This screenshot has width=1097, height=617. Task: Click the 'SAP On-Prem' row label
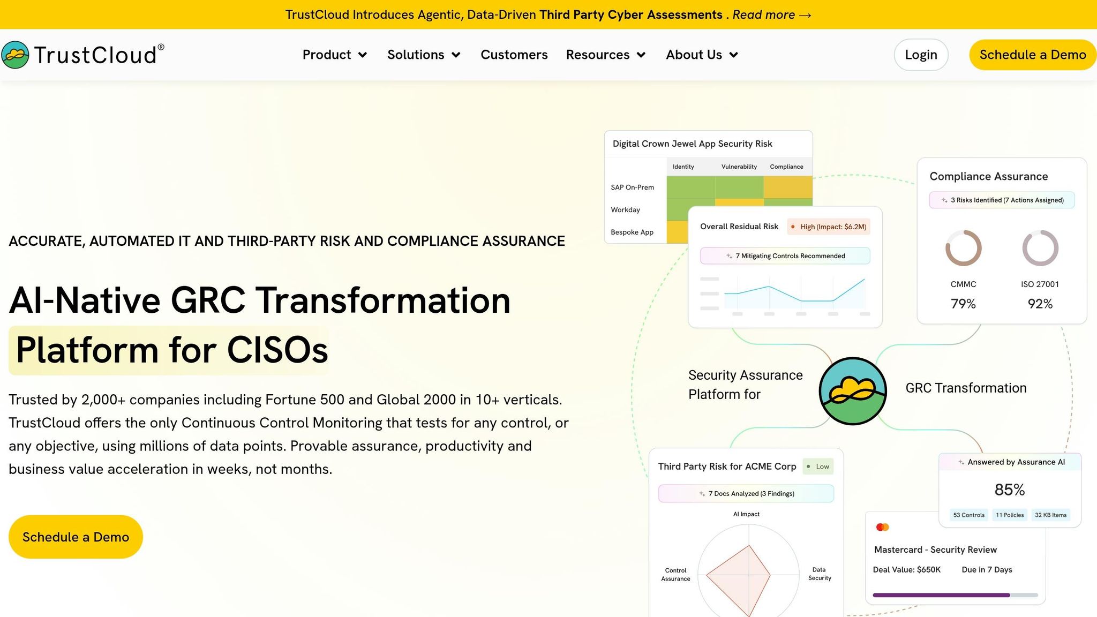[633, 187]
